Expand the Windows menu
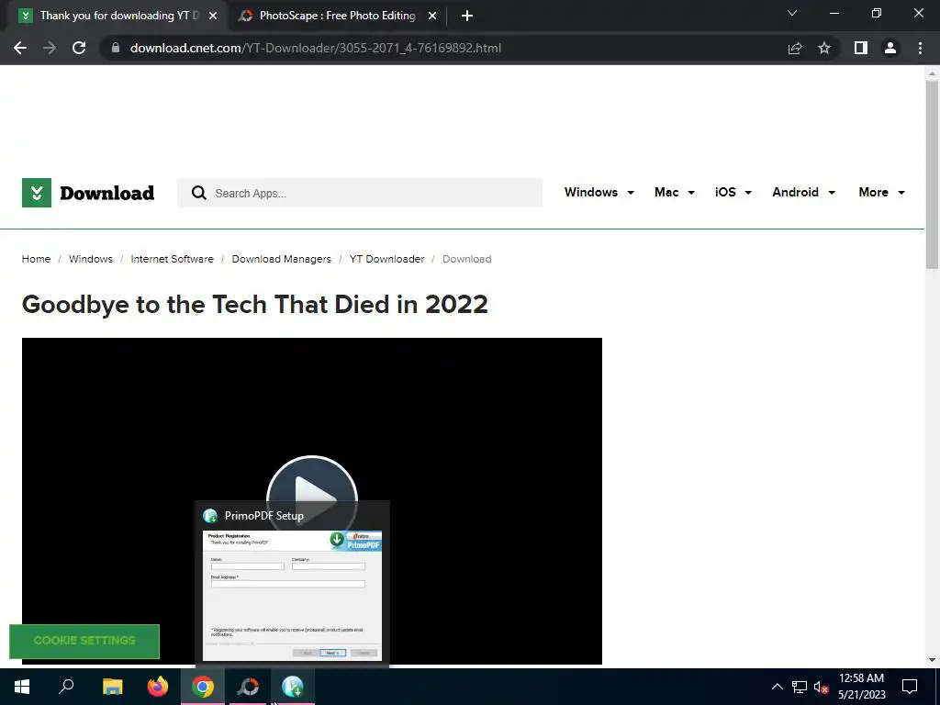Screen dimensions: 940x705 coord(599,193)
